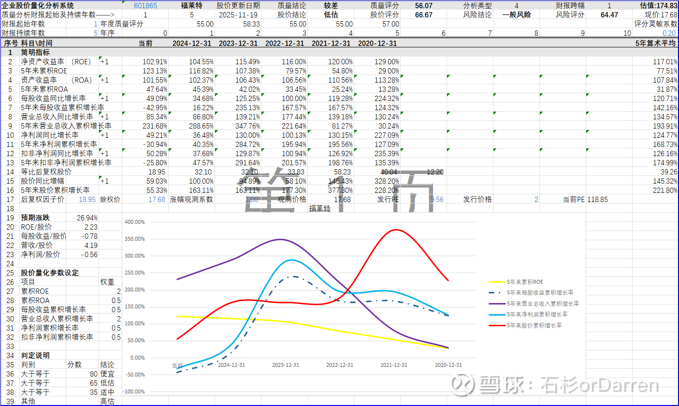Click the annual quality score 57.00
The image size is (679, 406).
coord(390,24)
